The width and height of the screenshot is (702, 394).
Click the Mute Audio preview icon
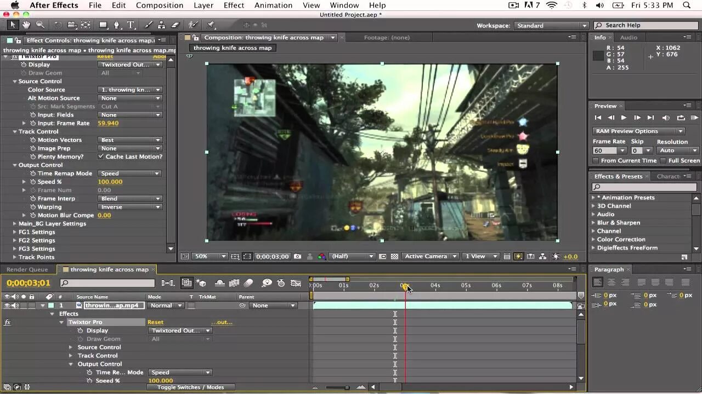[x=666, y=118]
